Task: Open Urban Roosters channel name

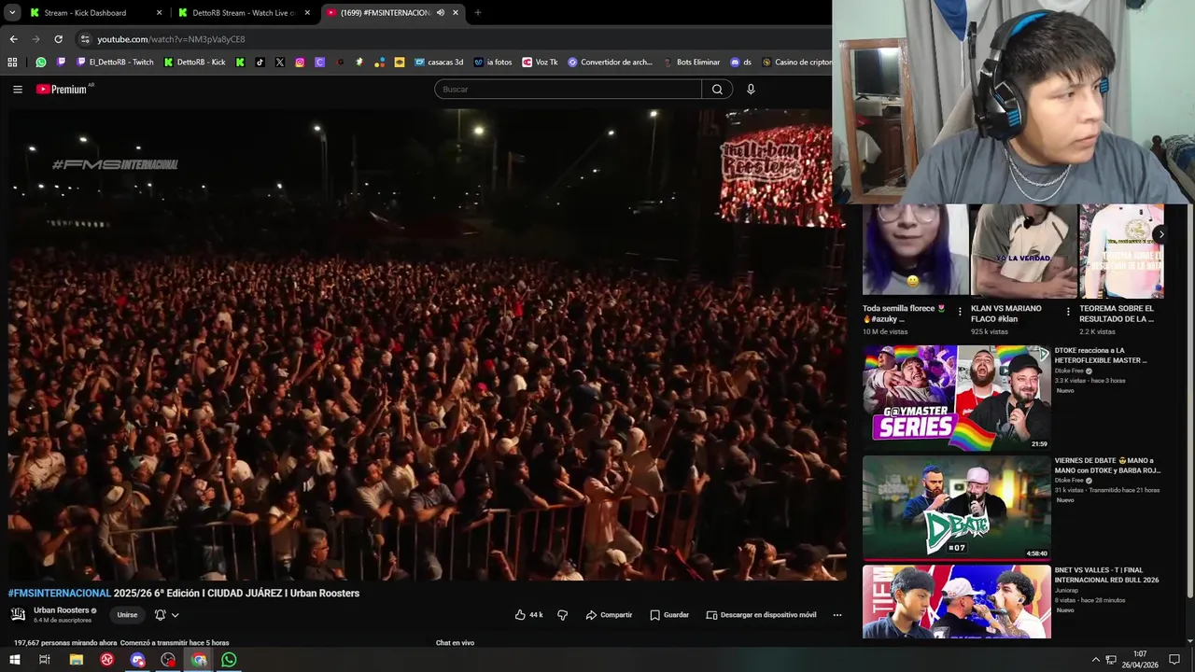Action: pyautogui.click(x=61, y=610)
